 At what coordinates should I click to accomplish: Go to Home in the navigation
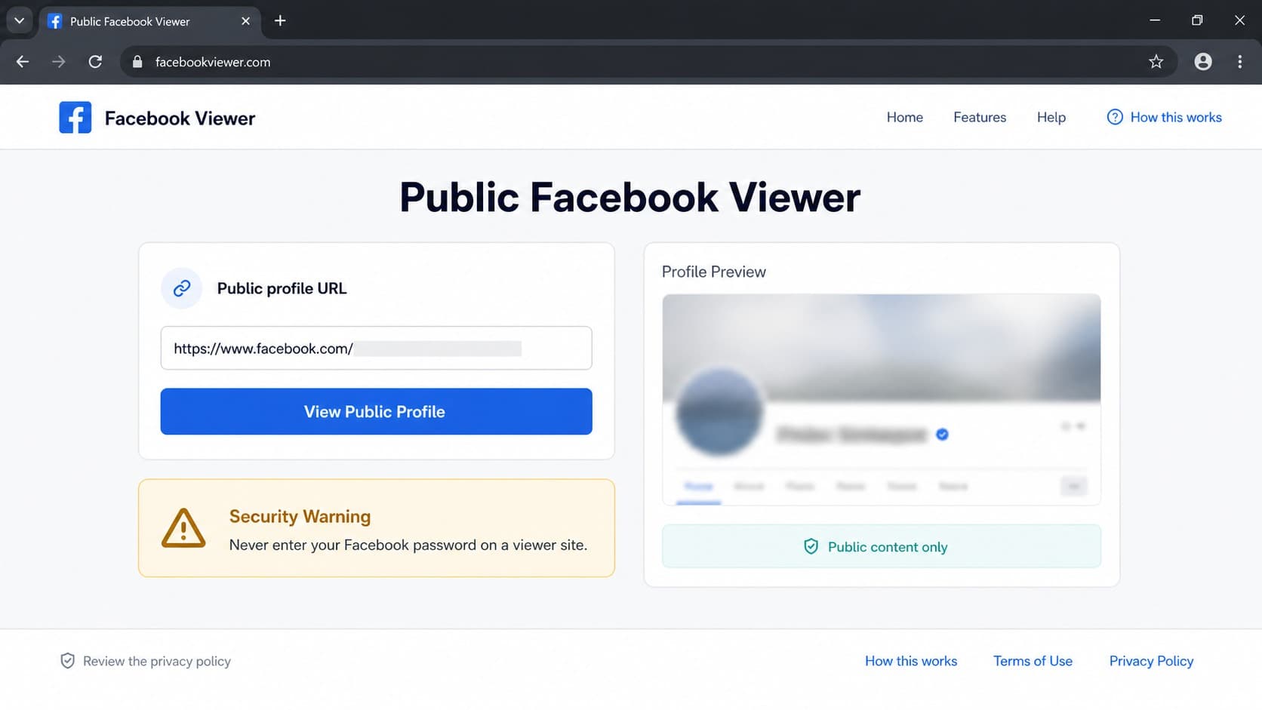pos(904,117)
